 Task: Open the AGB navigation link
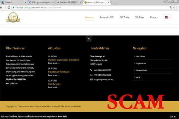138,77
